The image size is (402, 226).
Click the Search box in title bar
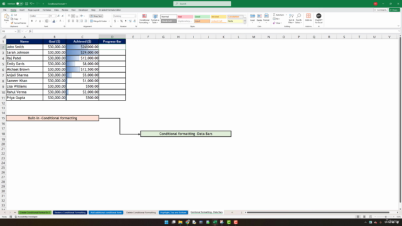(202, 4)
